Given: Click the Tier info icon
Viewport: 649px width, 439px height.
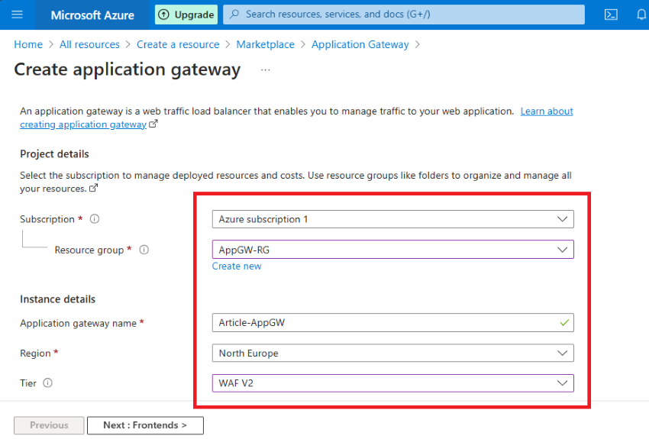Looking at the screenshot, I should (47, 383).
